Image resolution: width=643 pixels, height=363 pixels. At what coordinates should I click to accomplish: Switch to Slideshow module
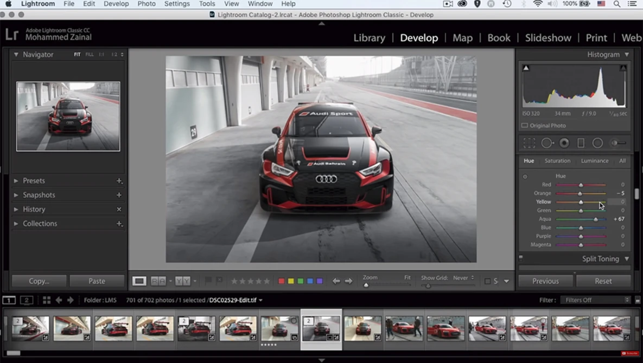(x=548, y=37)
